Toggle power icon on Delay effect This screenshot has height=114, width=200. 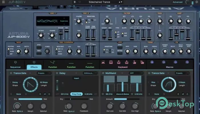pyautogui.click(x=57, y=73)
